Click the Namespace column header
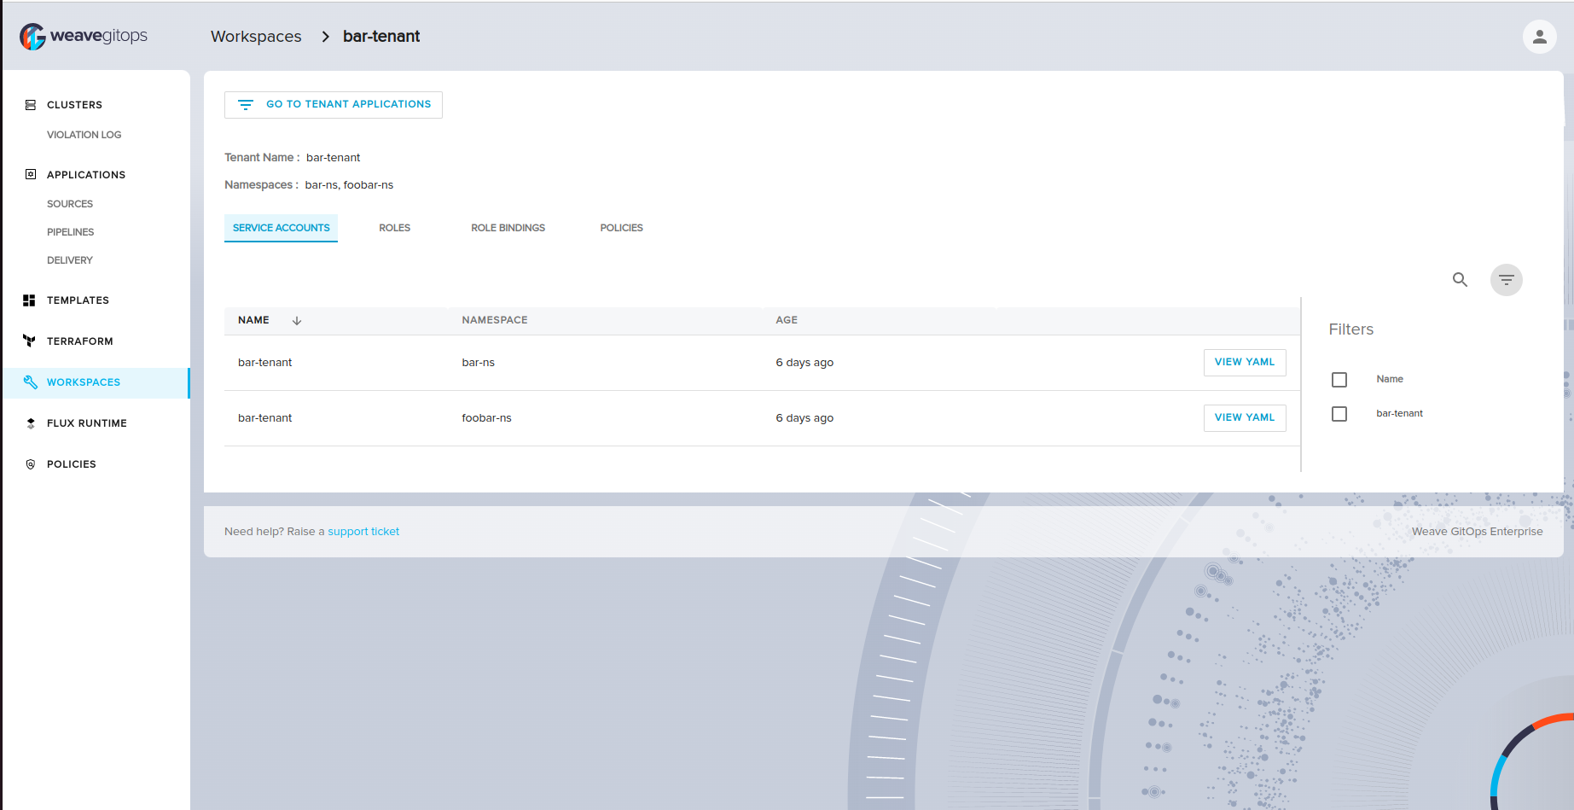The image size is (1574, 810). pos(495,321)
